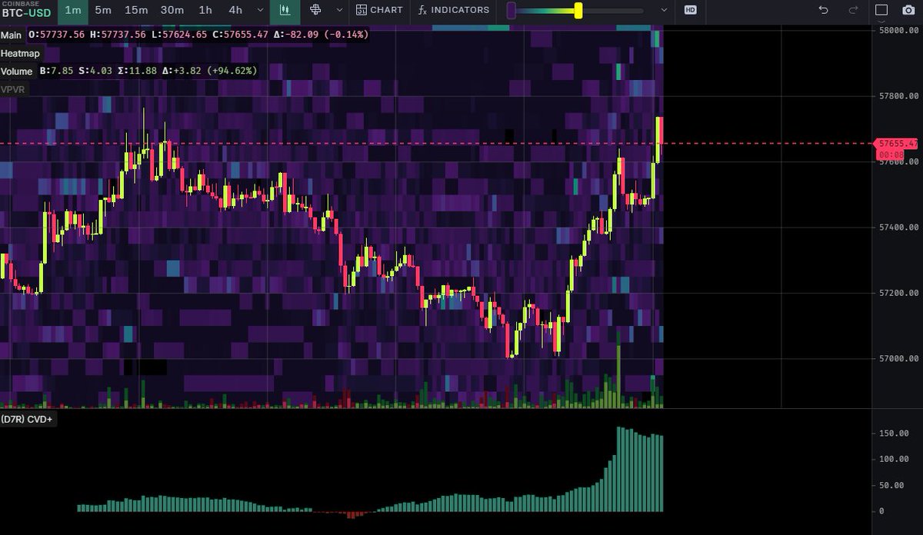The width and height of the screenshot is (923, 535).
Task: Open the BTC-USD symbol selector
Action: pyautogui.click(x=27, y=11)
